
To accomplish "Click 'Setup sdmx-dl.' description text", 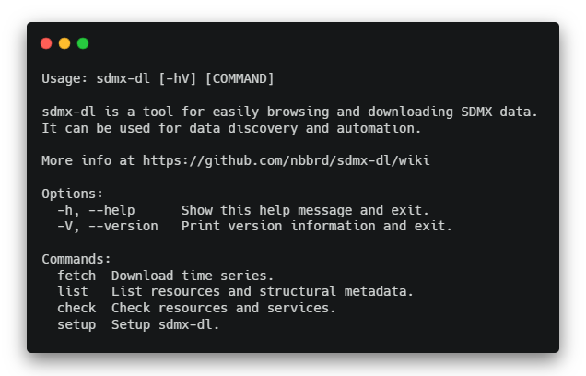I will pyautogui.click(x=166, y=324).
